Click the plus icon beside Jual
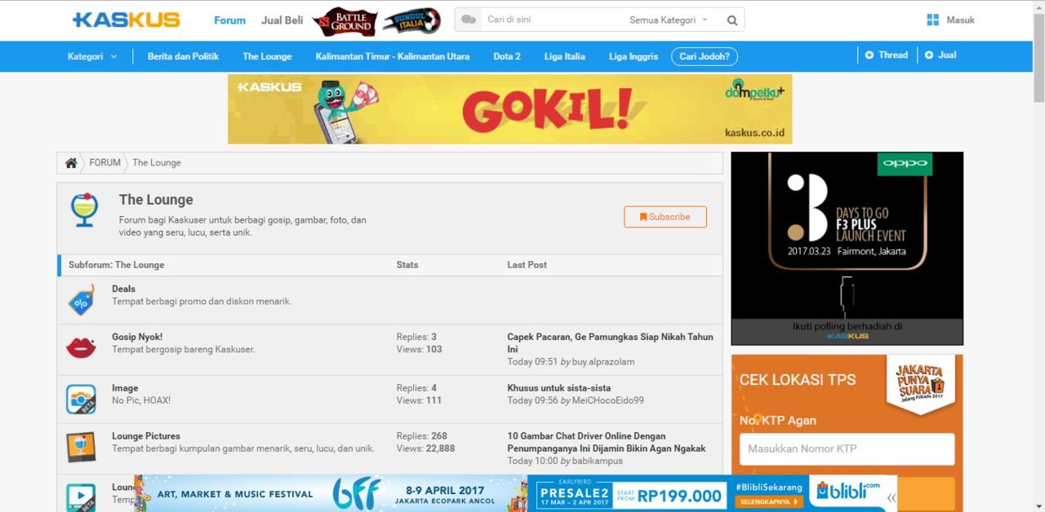The image size is (1045, 512). tap(929, 55)
